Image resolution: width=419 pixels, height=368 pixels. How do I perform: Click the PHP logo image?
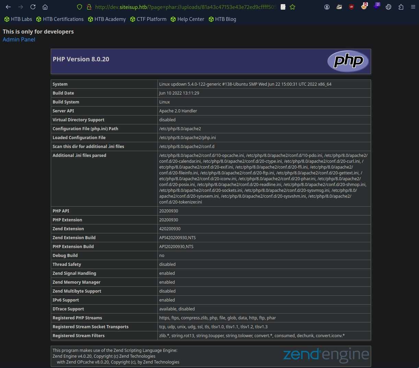point(348,61)
